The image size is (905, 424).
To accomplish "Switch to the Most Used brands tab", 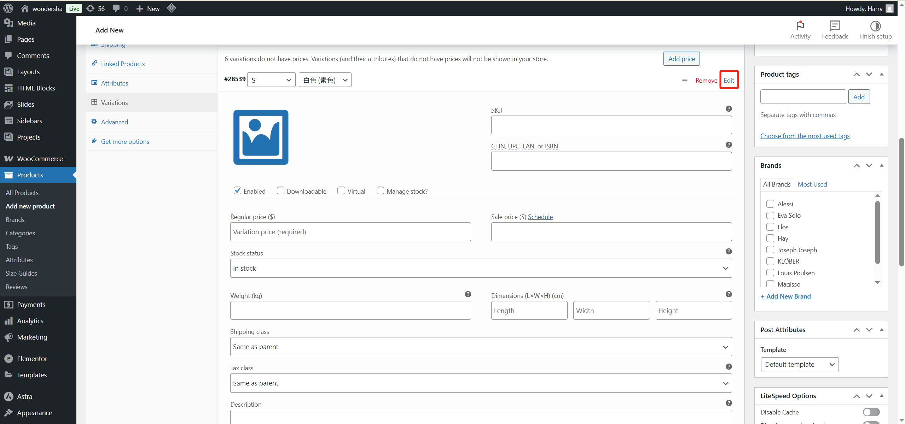I will (x=812, y=184).
